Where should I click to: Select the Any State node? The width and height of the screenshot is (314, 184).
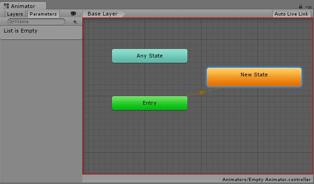click(150, 56)
